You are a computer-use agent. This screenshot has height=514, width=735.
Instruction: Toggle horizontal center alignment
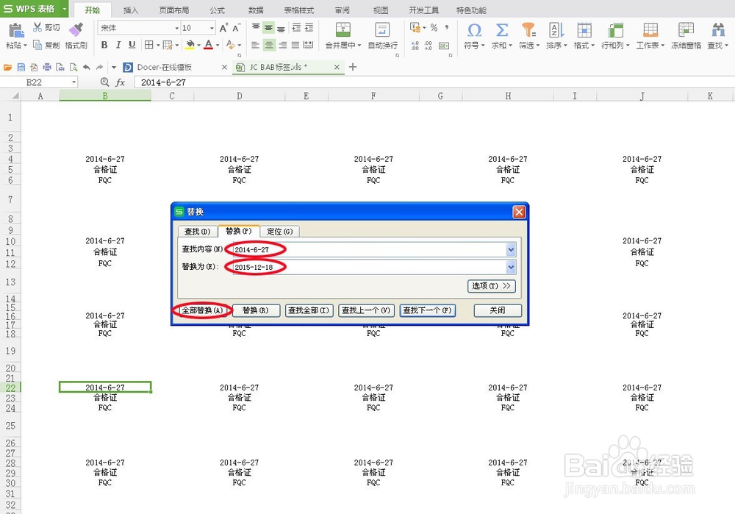coord(268,45)
